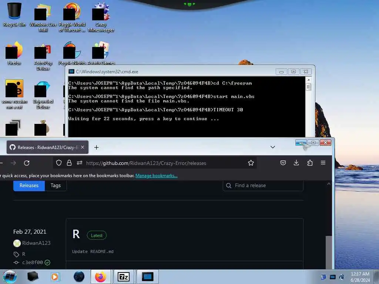Open site permissions icon in address bar
379x284 pixels.
coord(80,163)
